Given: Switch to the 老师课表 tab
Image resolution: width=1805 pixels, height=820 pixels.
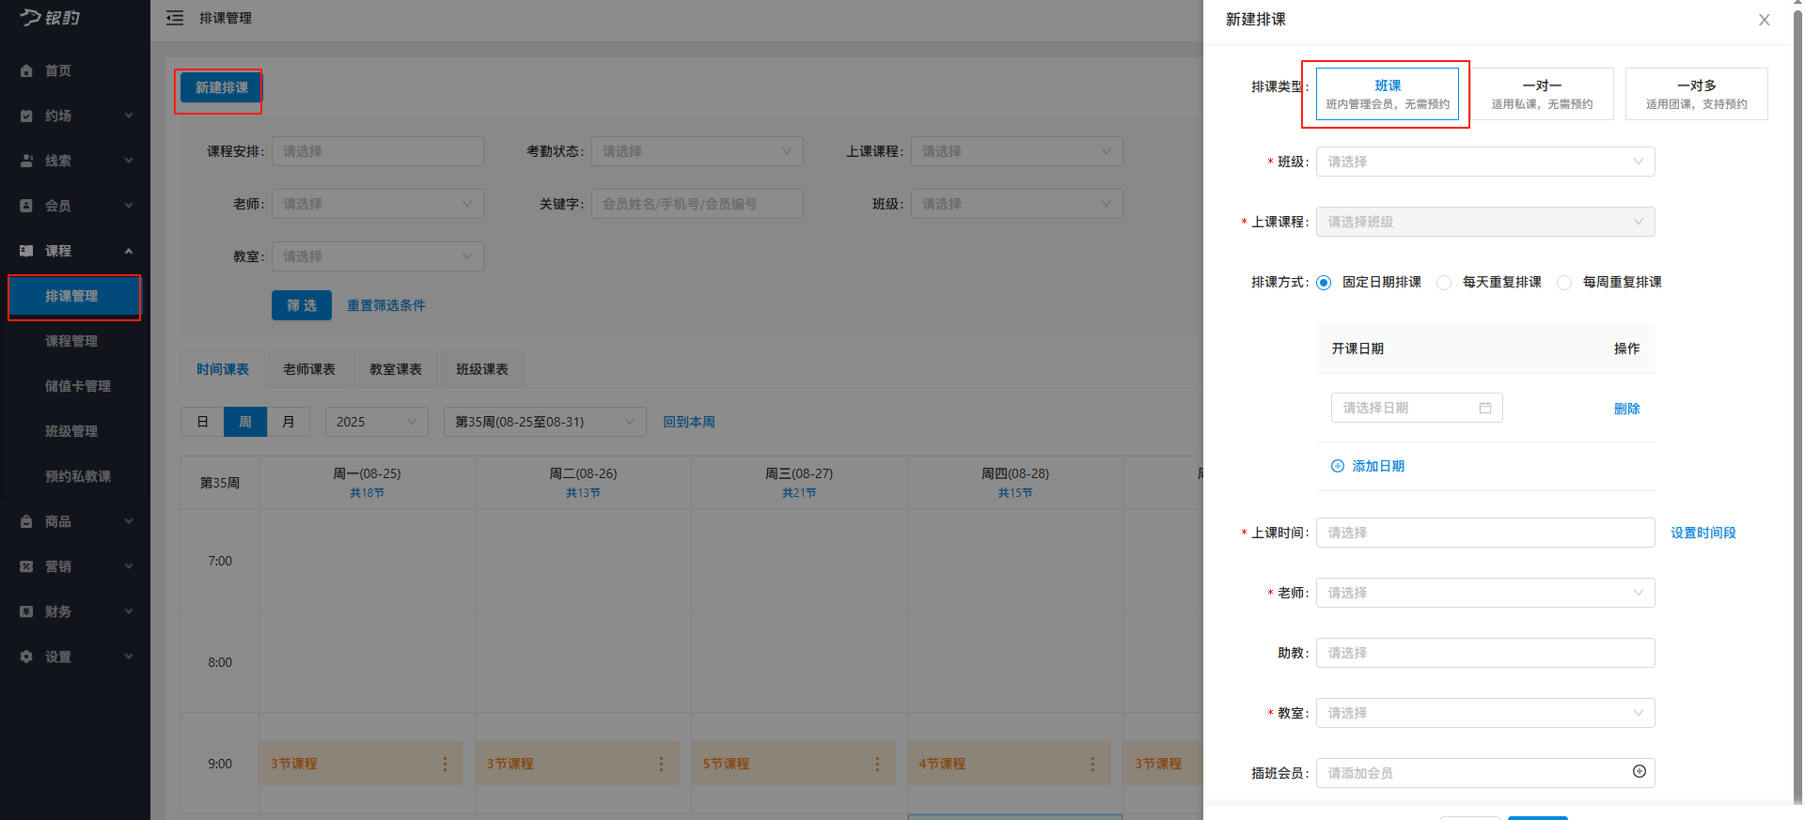Looking at the screenshot, I should [x=309, y=369].
